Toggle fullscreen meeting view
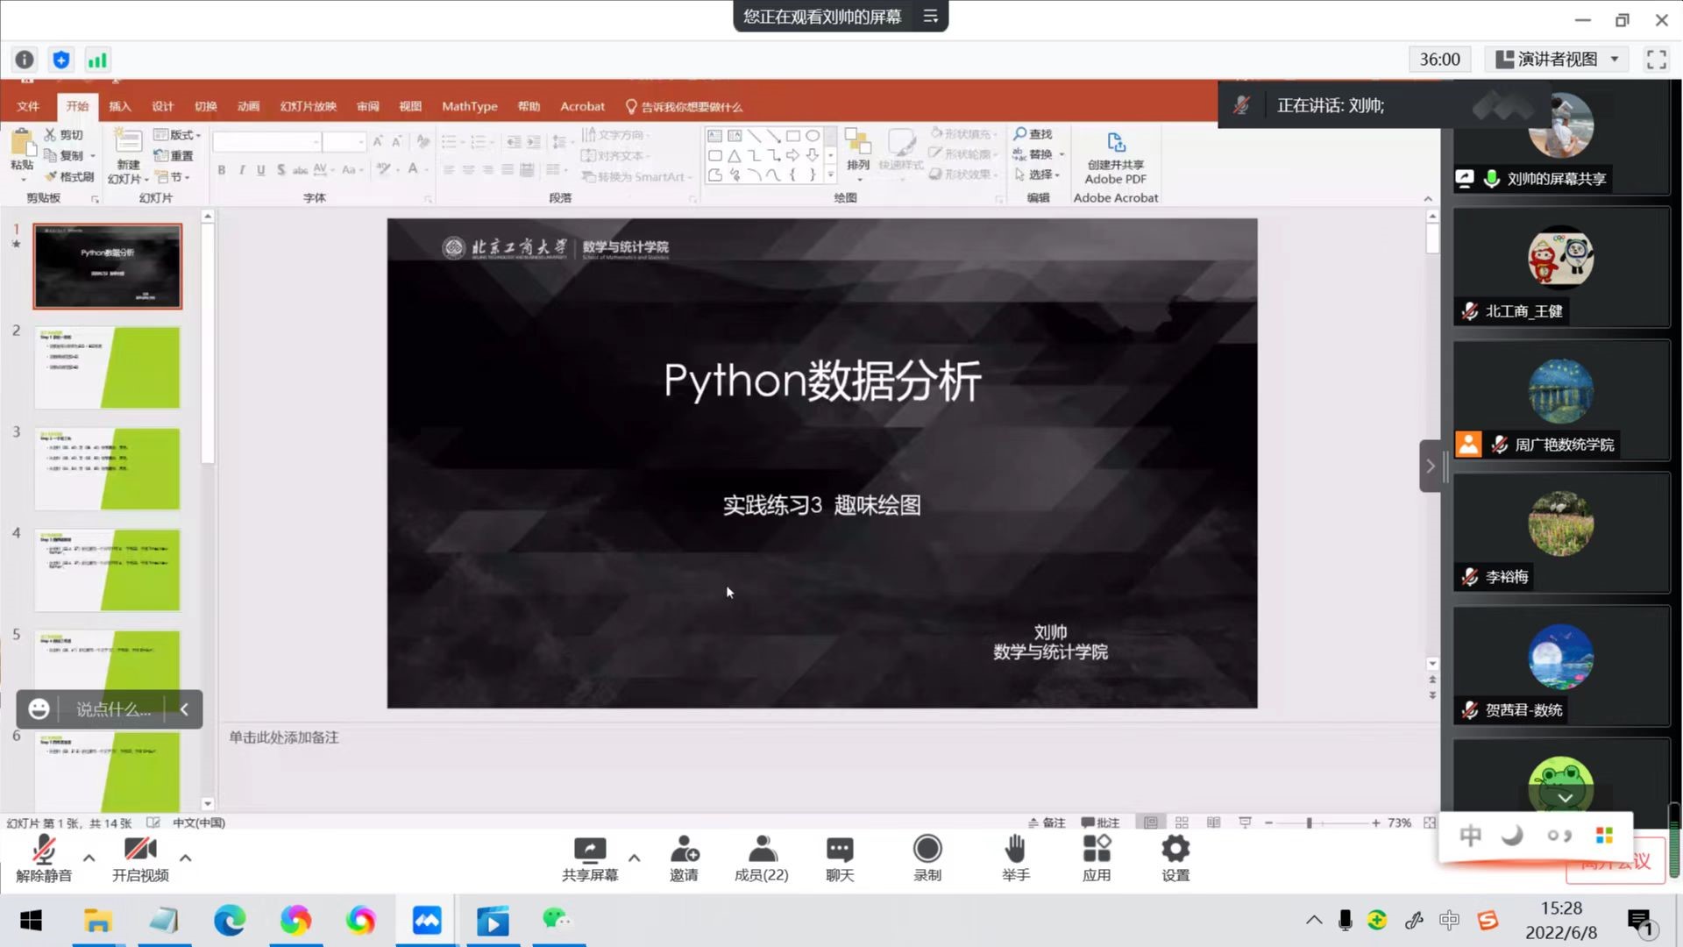Viewport: 1683px width, 947px height. point(1656,60)
